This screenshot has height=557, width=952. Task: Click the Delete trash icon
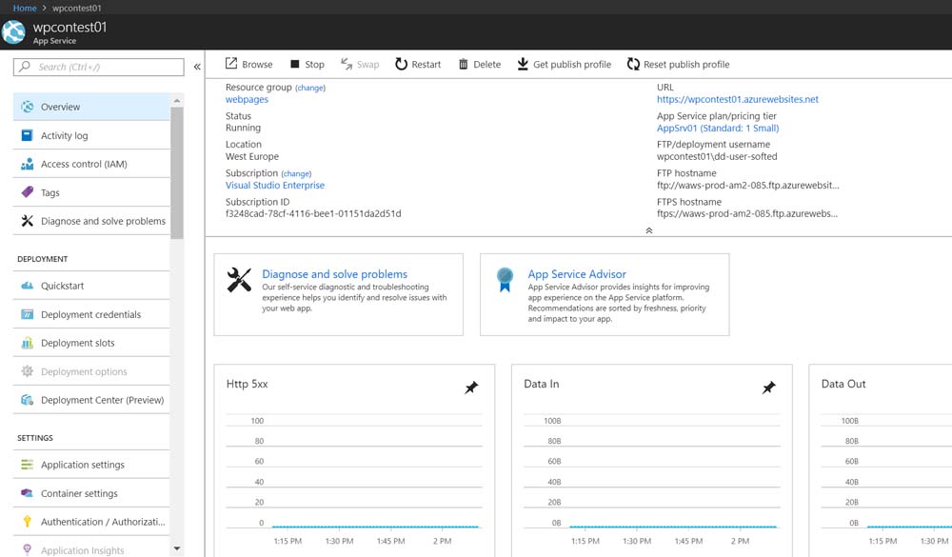[x=464, y=64]
